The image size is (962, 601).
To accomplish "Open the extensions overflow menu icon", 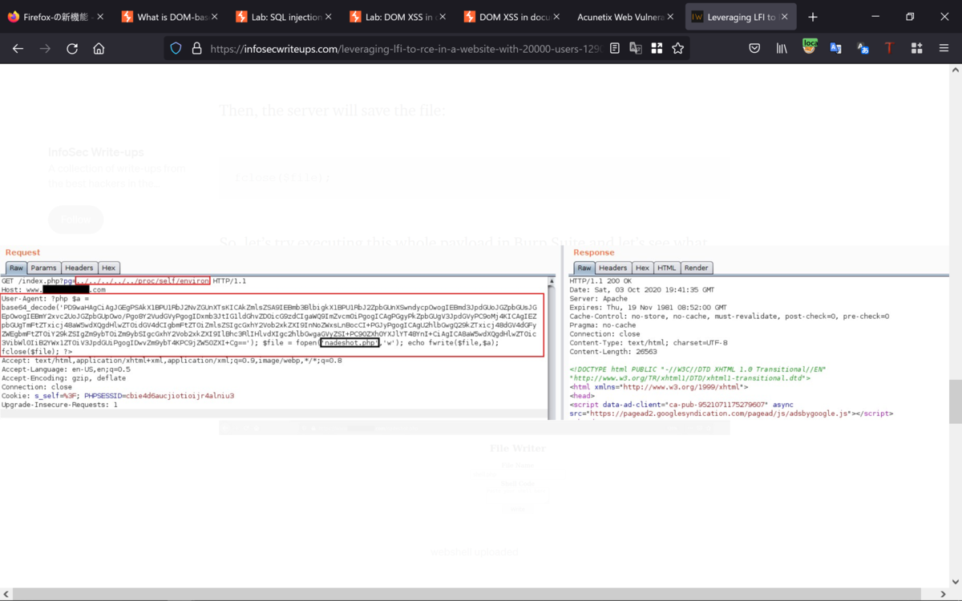I will point(916,48).
